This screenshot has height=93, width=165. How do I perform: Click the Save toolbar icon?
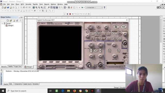pyautogui.click(x=11, y=7)
